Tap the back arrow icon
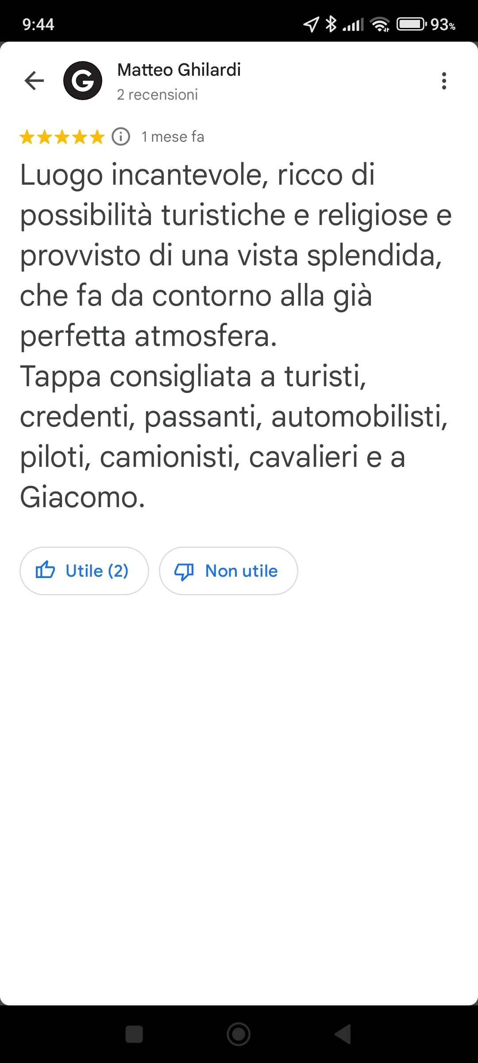 tap(34, 81)
